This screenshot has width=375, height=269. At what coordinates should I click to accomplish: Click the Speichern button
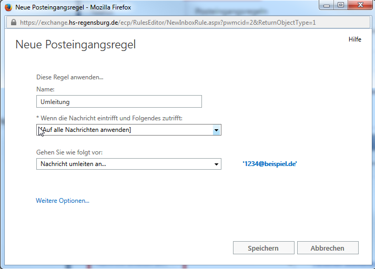pos(263,248)
